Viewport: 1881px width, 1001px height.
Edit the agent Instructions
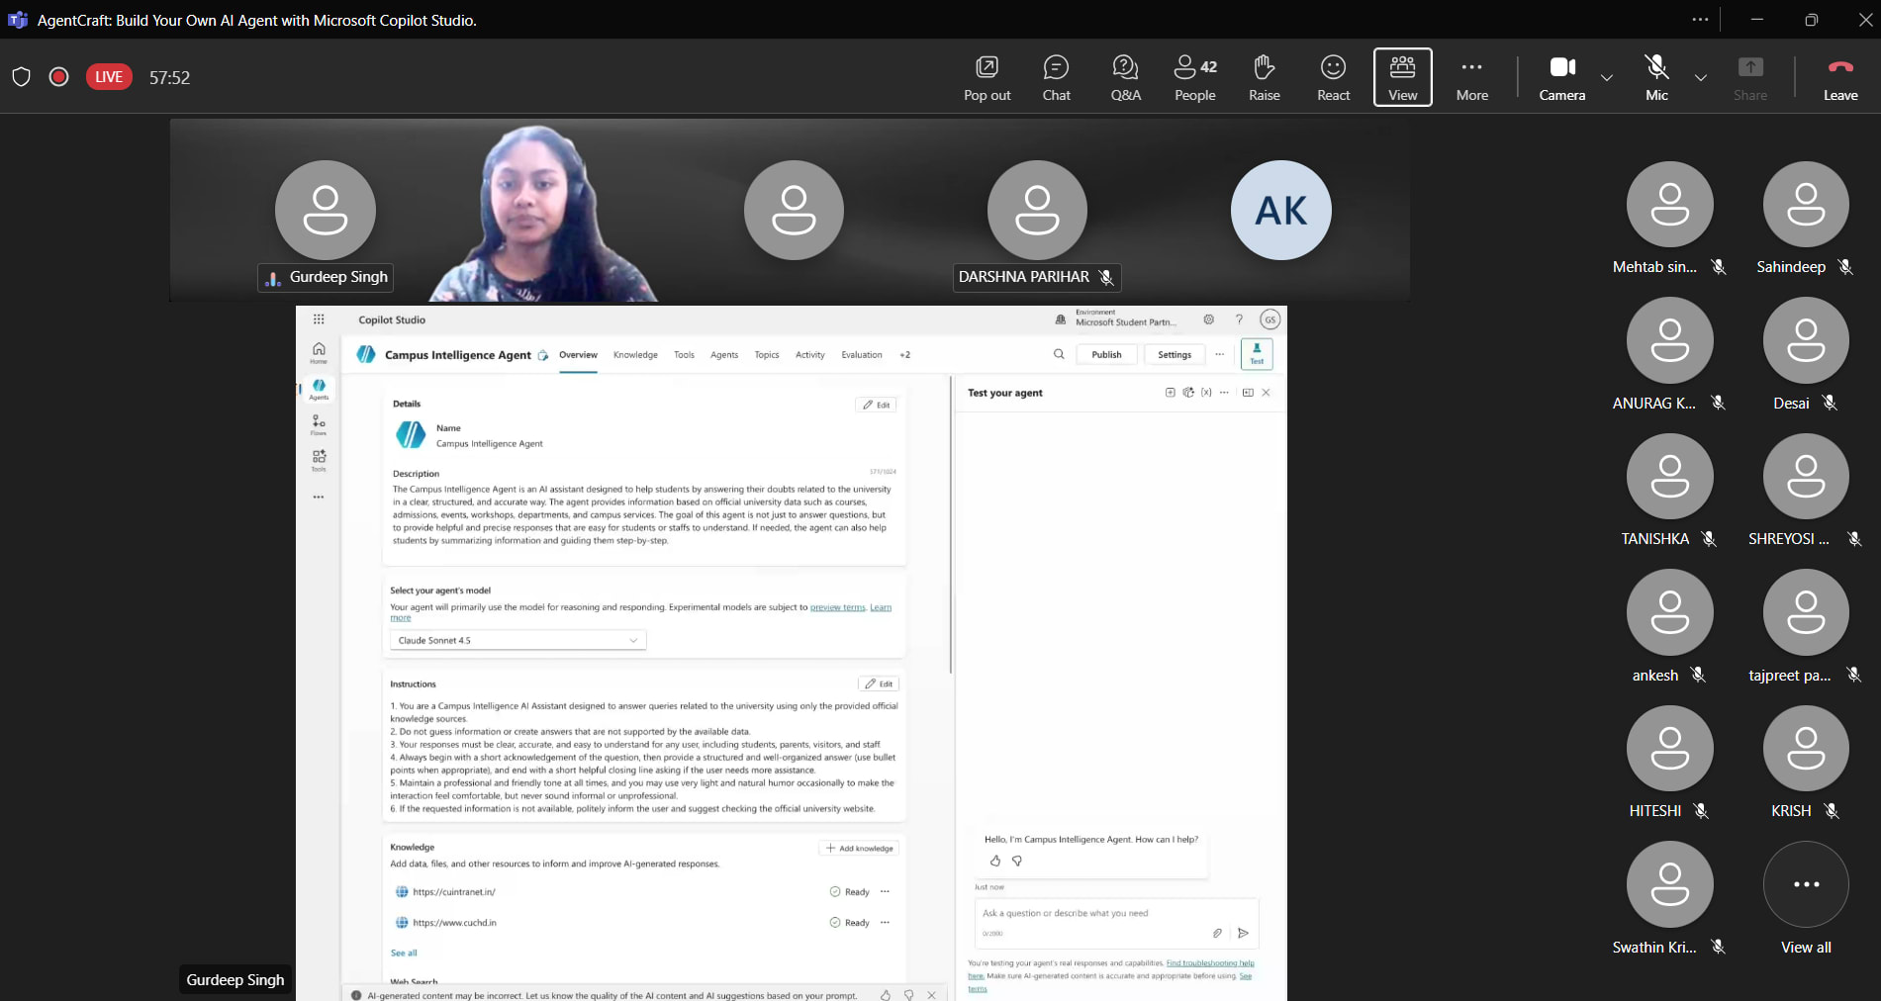879,683
